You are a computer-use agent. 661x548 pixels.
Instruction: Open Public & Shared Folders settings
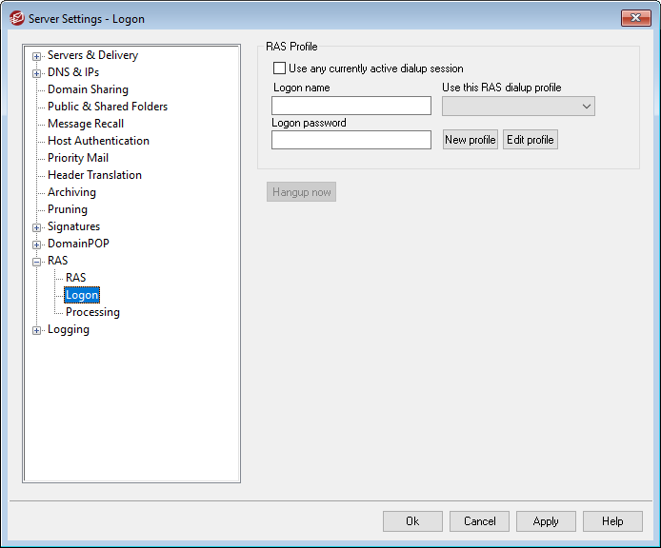(107, 107)
